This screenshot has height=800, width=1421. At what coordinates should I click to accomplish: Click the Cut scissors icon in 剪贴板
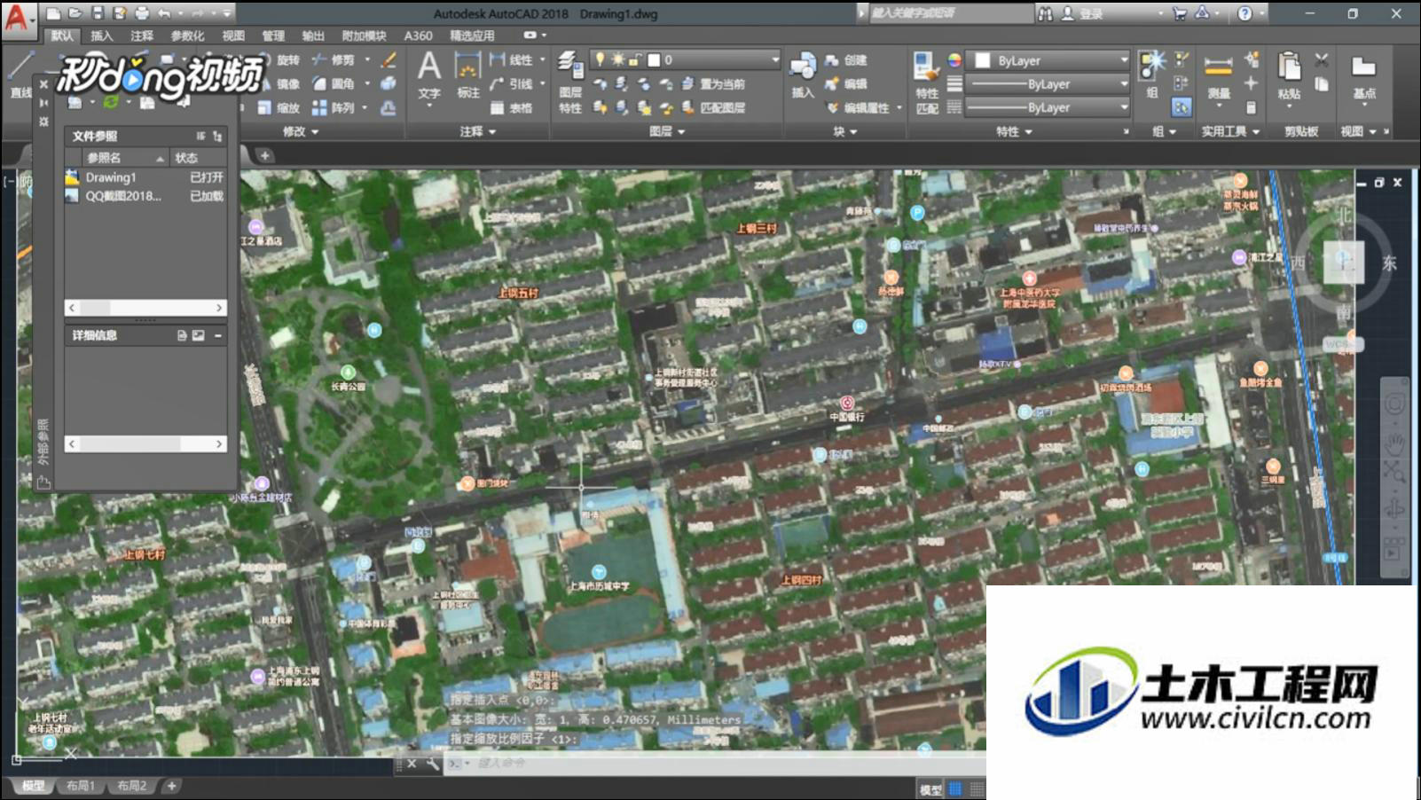[x=1322, y=60]
